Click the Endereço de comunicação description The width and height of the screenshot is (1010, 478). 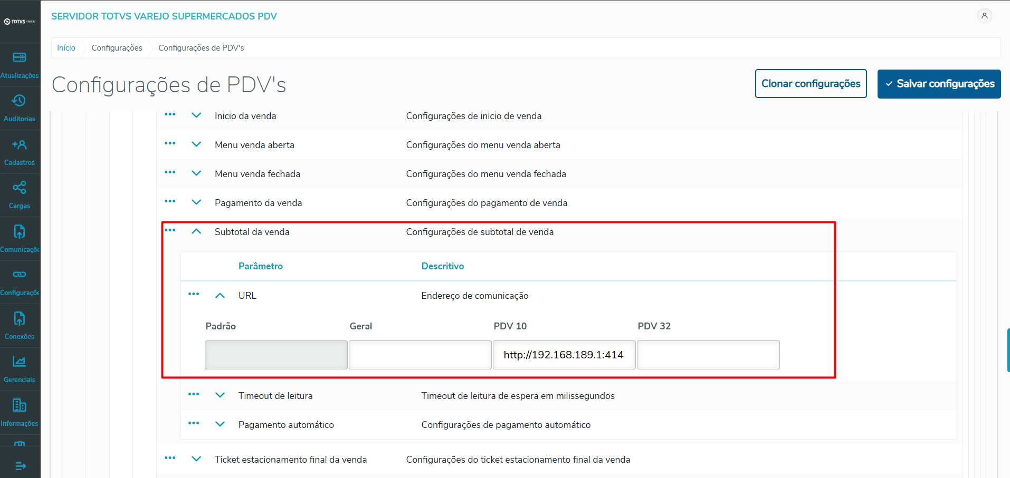[475, 296]
